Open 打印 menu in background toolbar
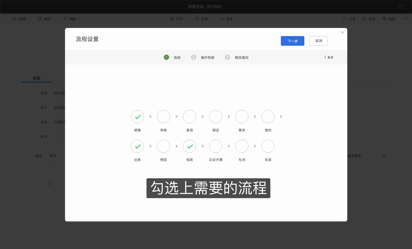This screenshot has width=412, height=249. (x=179, y=19)
